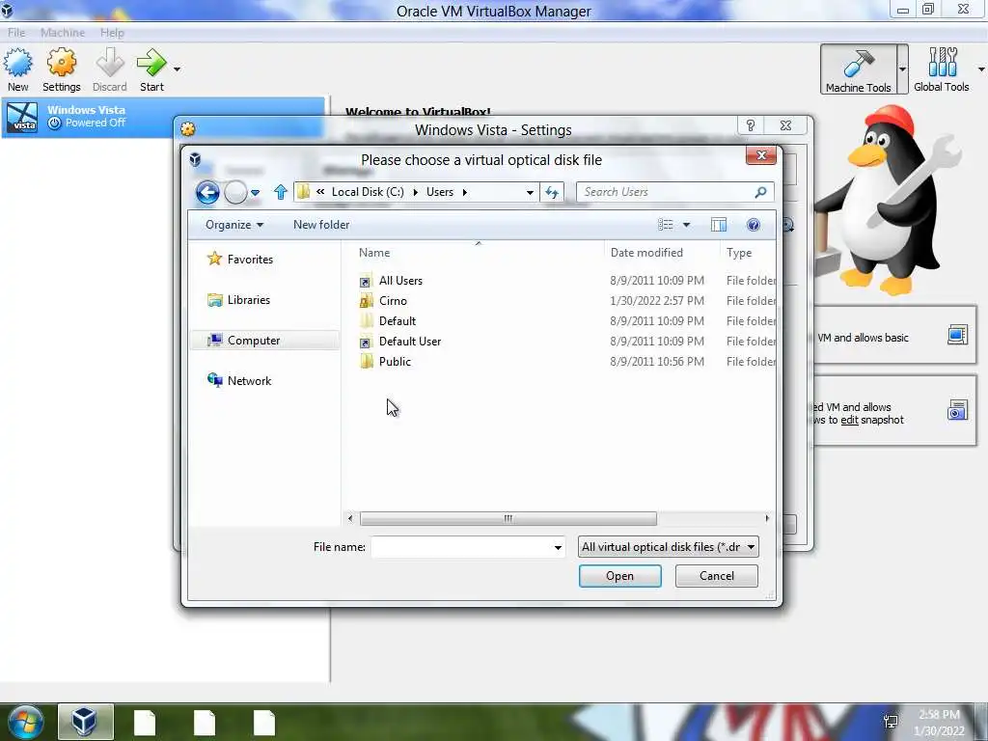Viewport: 988px width, 741px height.
Task: Select the Default User folder
Action: [409, 341]
